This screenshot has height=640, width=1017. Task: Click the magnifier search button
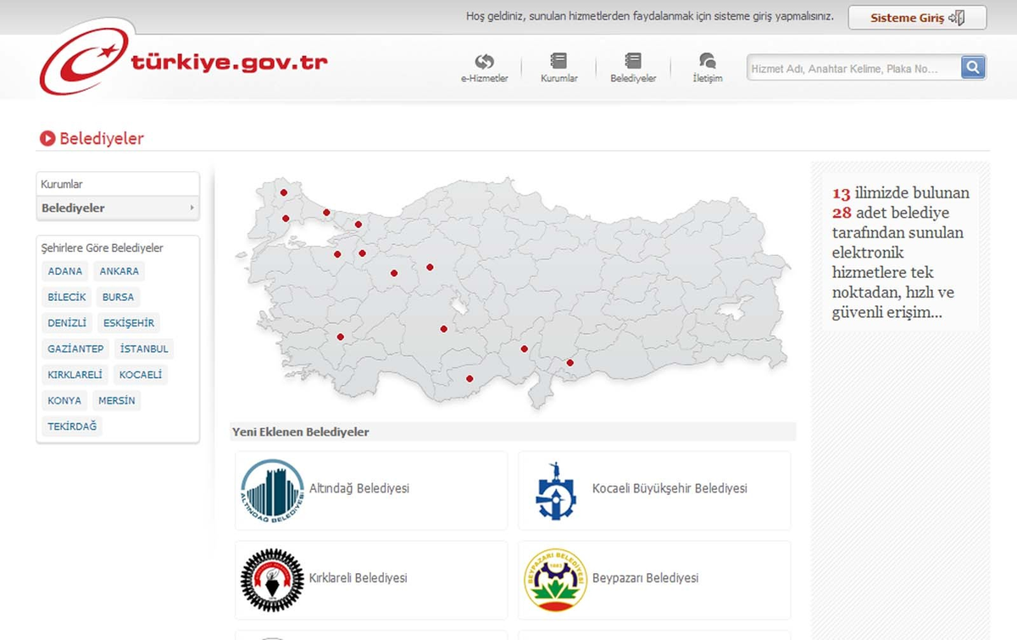pos(973,67)
